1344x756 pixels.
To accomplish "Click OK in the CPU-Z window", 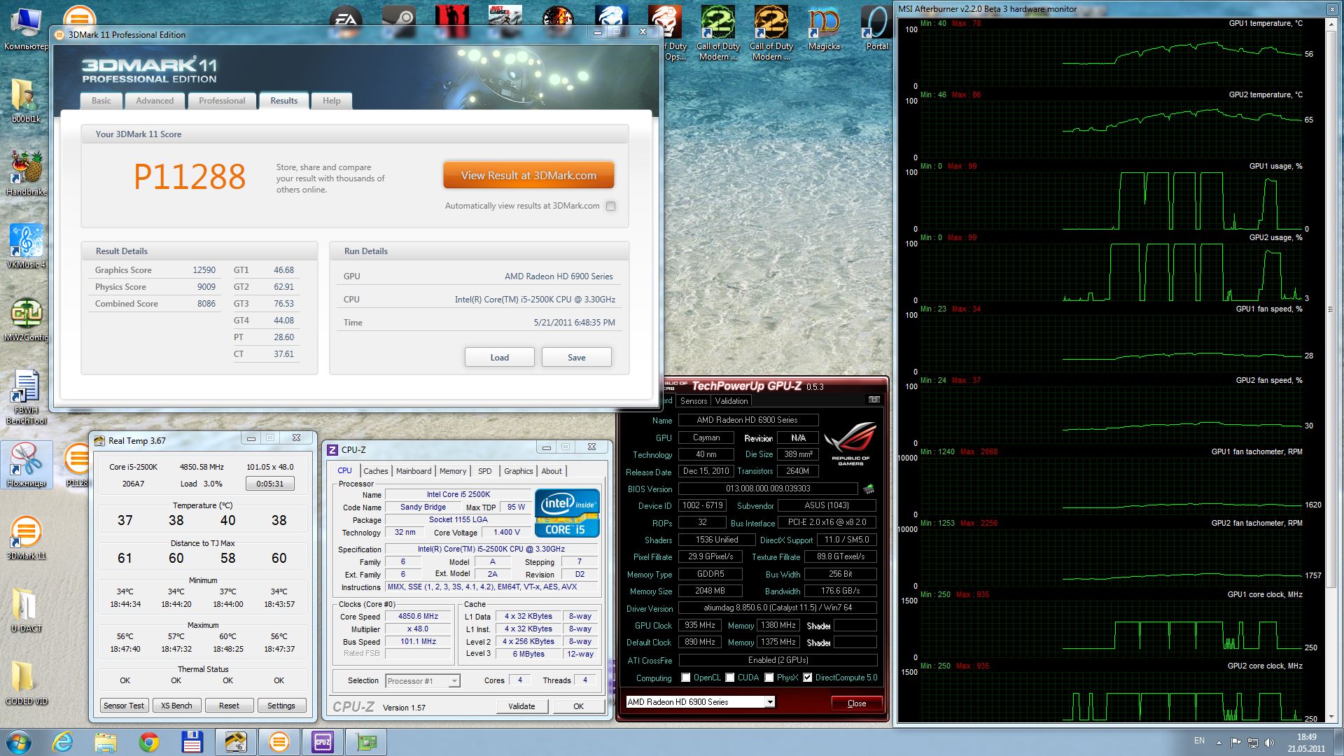I will tap(579, 706).
